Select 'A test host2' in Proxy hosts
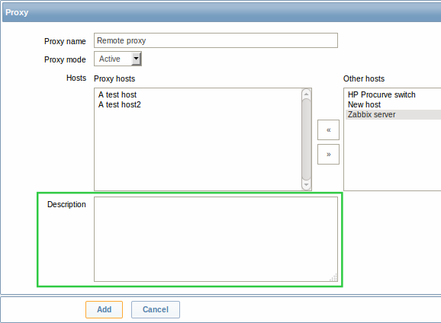Image resolution: width=441 pixels, height=323 pixels. 119,104
